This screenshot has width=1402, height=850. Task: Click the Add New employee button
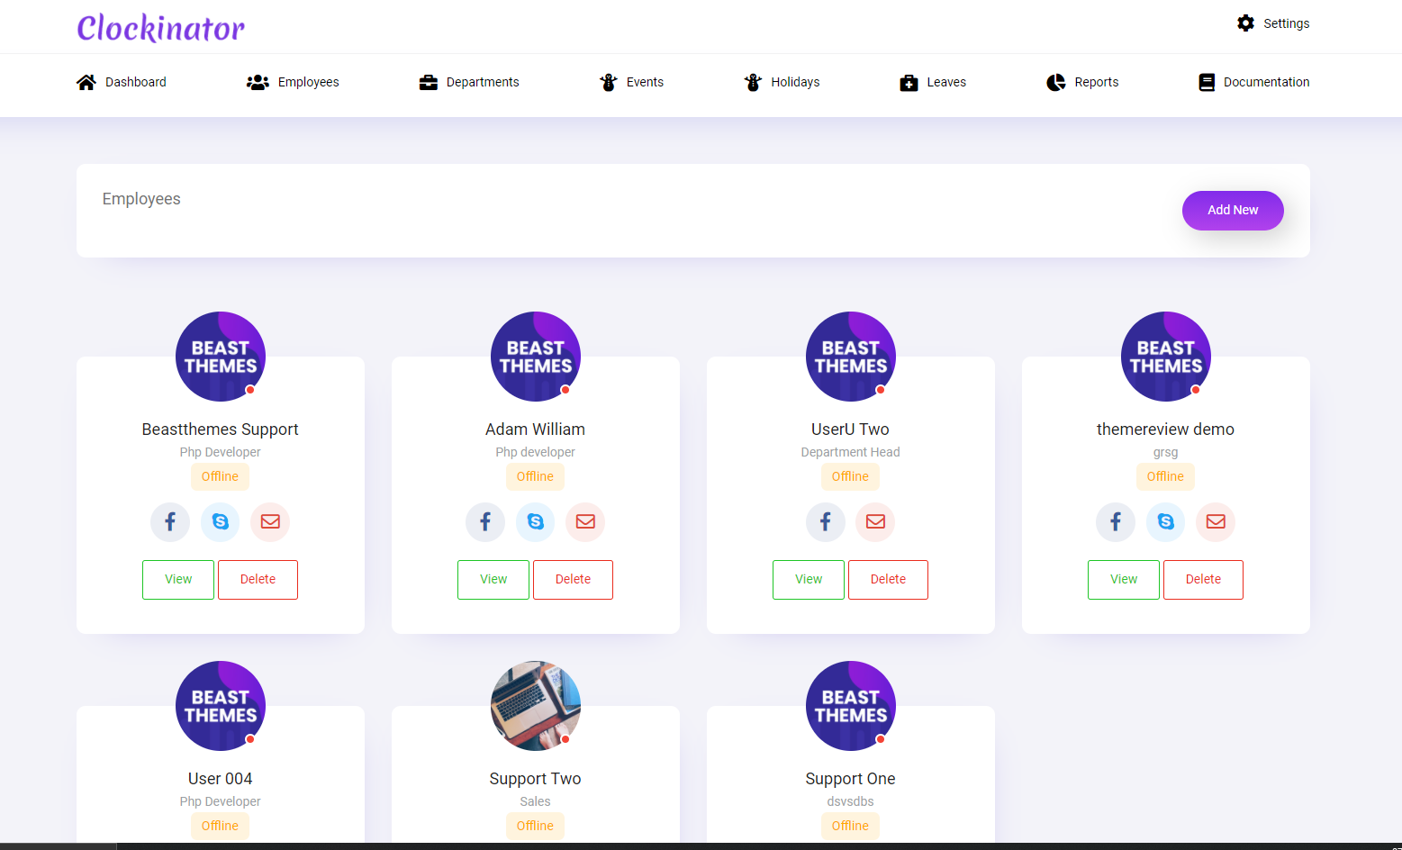tap(1233, 211)
